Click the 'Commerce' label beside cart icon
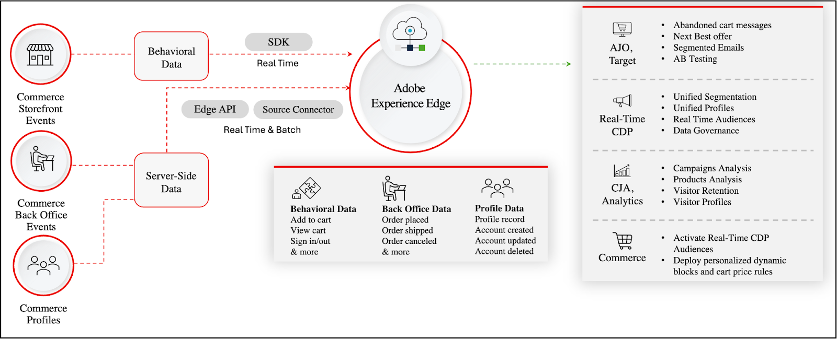The image size is (837, 339). tap(622, 258)
